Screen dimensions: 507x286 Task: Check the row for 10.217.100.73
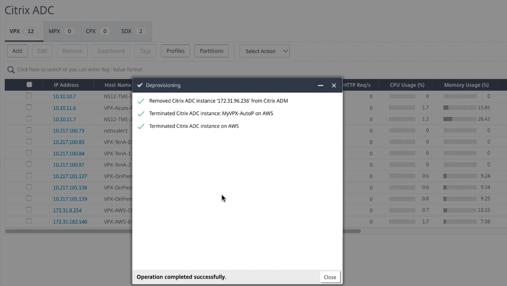coord(29,130)
